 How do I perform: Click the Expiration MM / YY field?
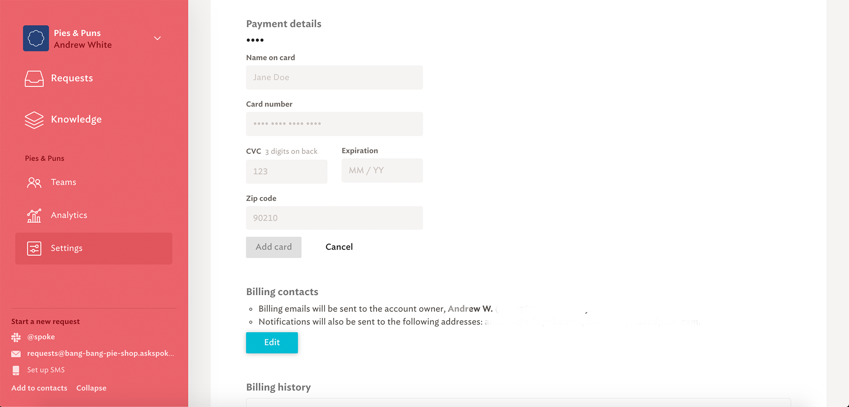point(382,170)
